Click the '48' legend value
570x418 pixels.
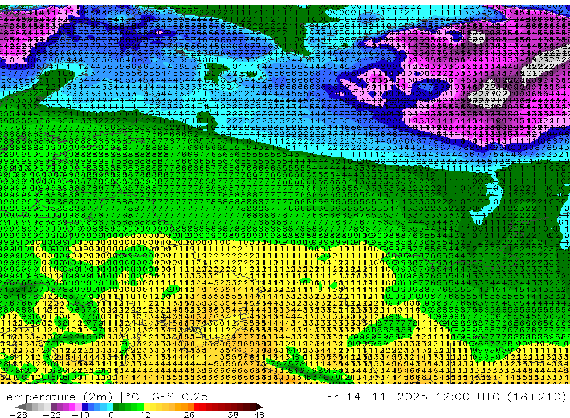pyautogui.click(x=259, y=415)
